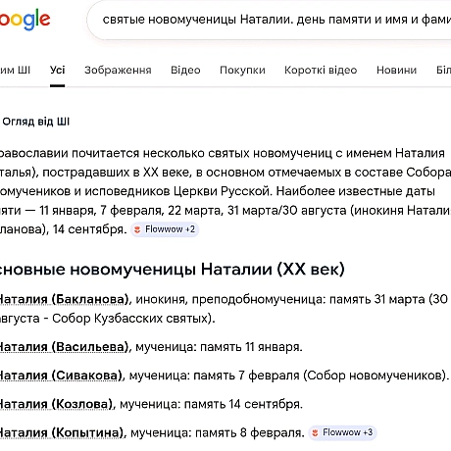Click the text 'Собор новомучеников'
Screen dimensions: 451x451
tap(374, 376)
